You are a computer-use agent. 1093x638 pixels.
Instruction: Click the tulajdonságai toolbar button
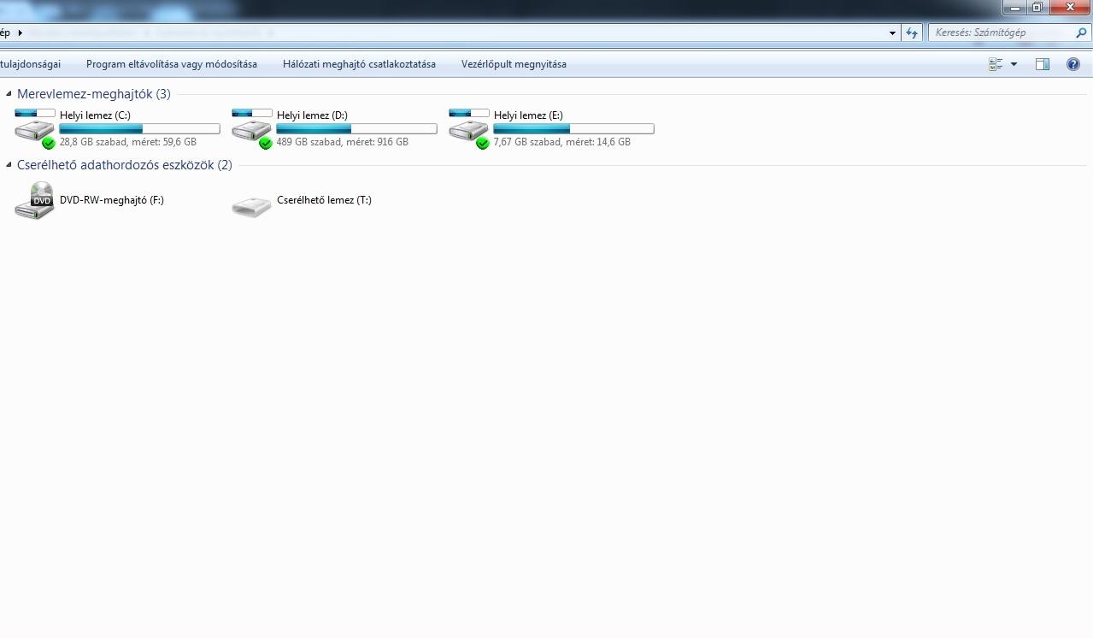click(x=30, y=64)
